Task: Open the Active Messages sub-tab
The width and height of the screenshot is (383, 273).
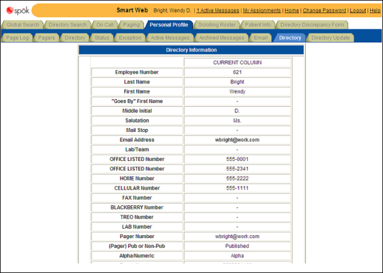Action: 170,38
